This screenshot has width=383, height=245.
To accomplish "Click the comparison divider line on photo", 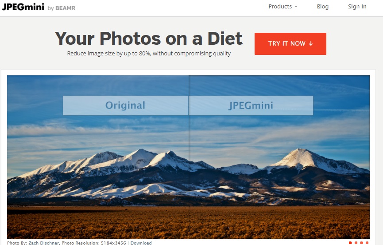I will tap(189, 157).
